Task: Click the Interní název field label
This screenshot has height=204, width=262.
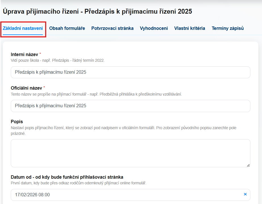Action: pyautogui.click(x=24, y=54)
